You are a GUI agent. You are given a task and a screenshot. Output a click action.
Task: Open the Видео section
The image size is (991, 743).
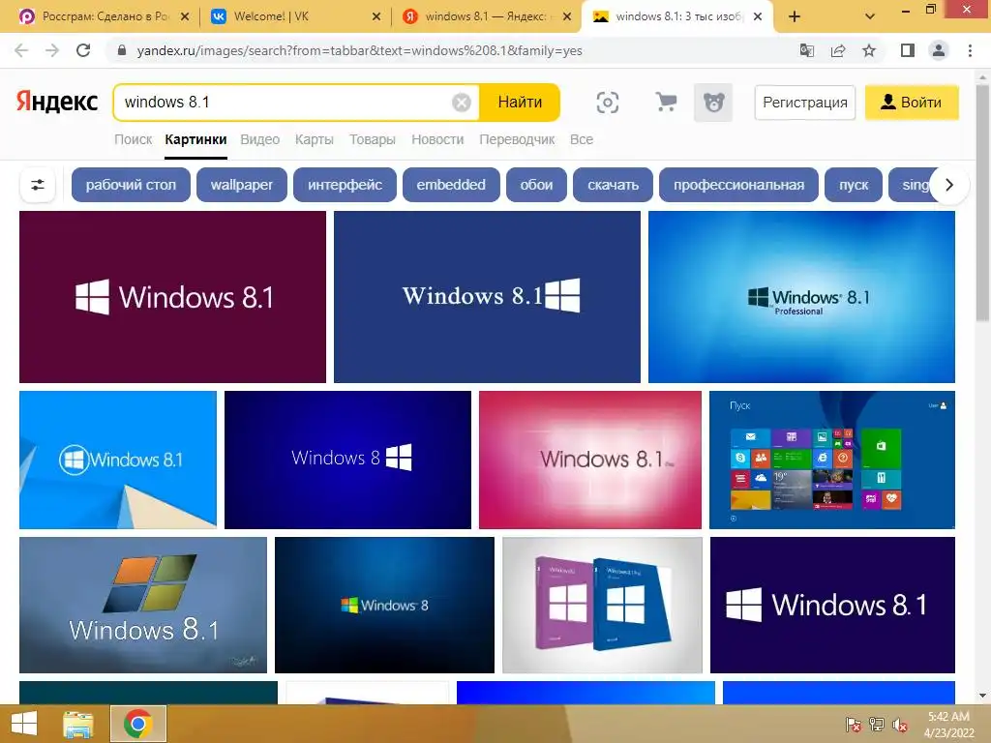pos(259,139)
